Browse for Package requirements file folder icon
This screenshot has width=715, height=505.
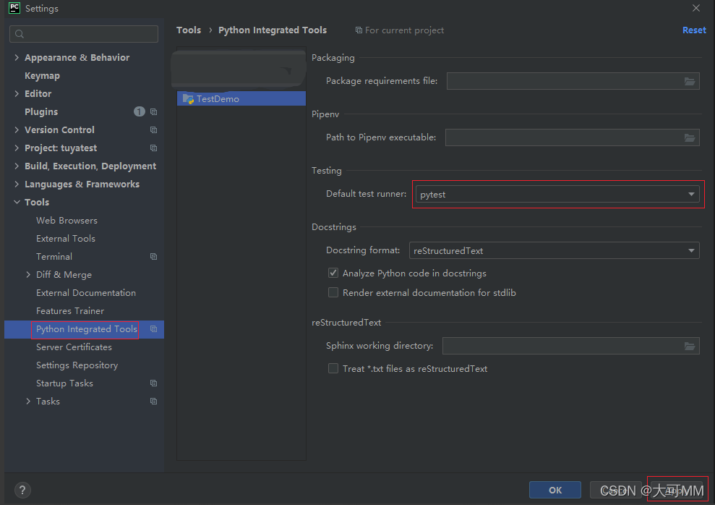pos(690,81)
